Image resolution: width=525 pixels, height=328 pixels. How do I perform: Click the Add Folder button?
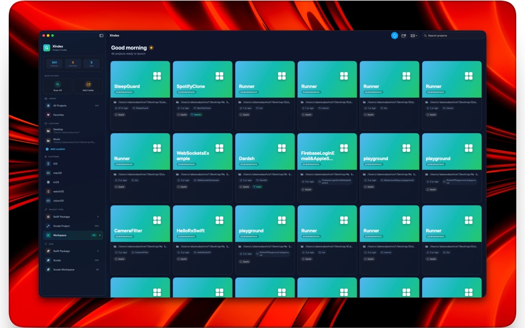point(88,86)
